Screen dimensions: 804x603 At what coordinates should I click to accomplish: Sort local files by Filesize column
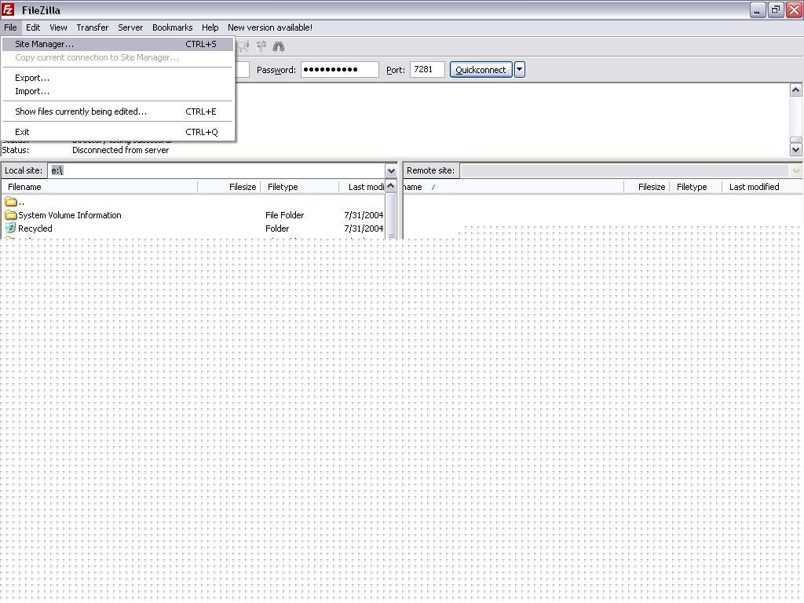(229, 187)
